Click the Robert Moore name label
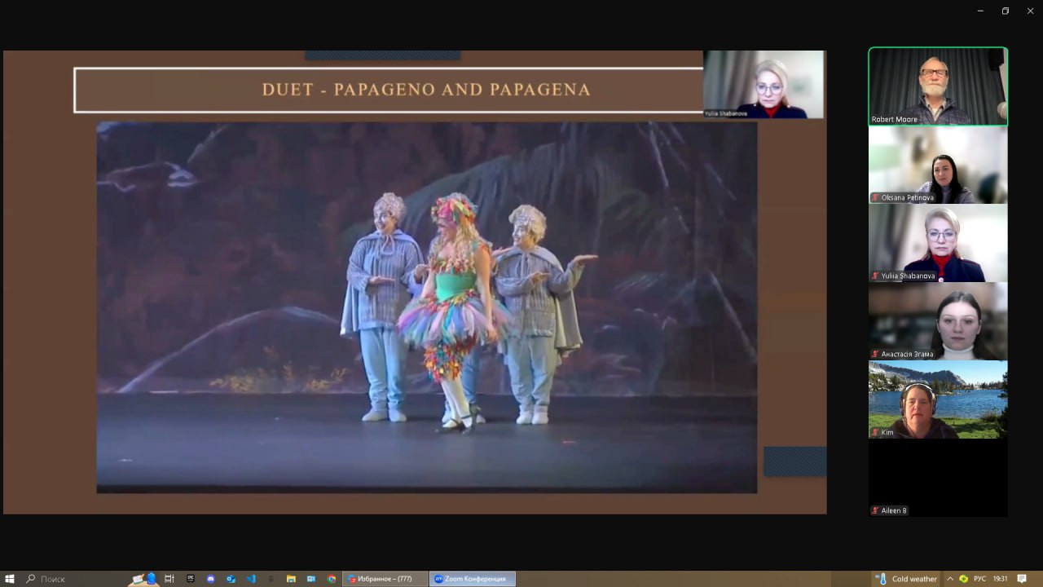This screenshot has height=587, width=1043. tap(895, 120)
